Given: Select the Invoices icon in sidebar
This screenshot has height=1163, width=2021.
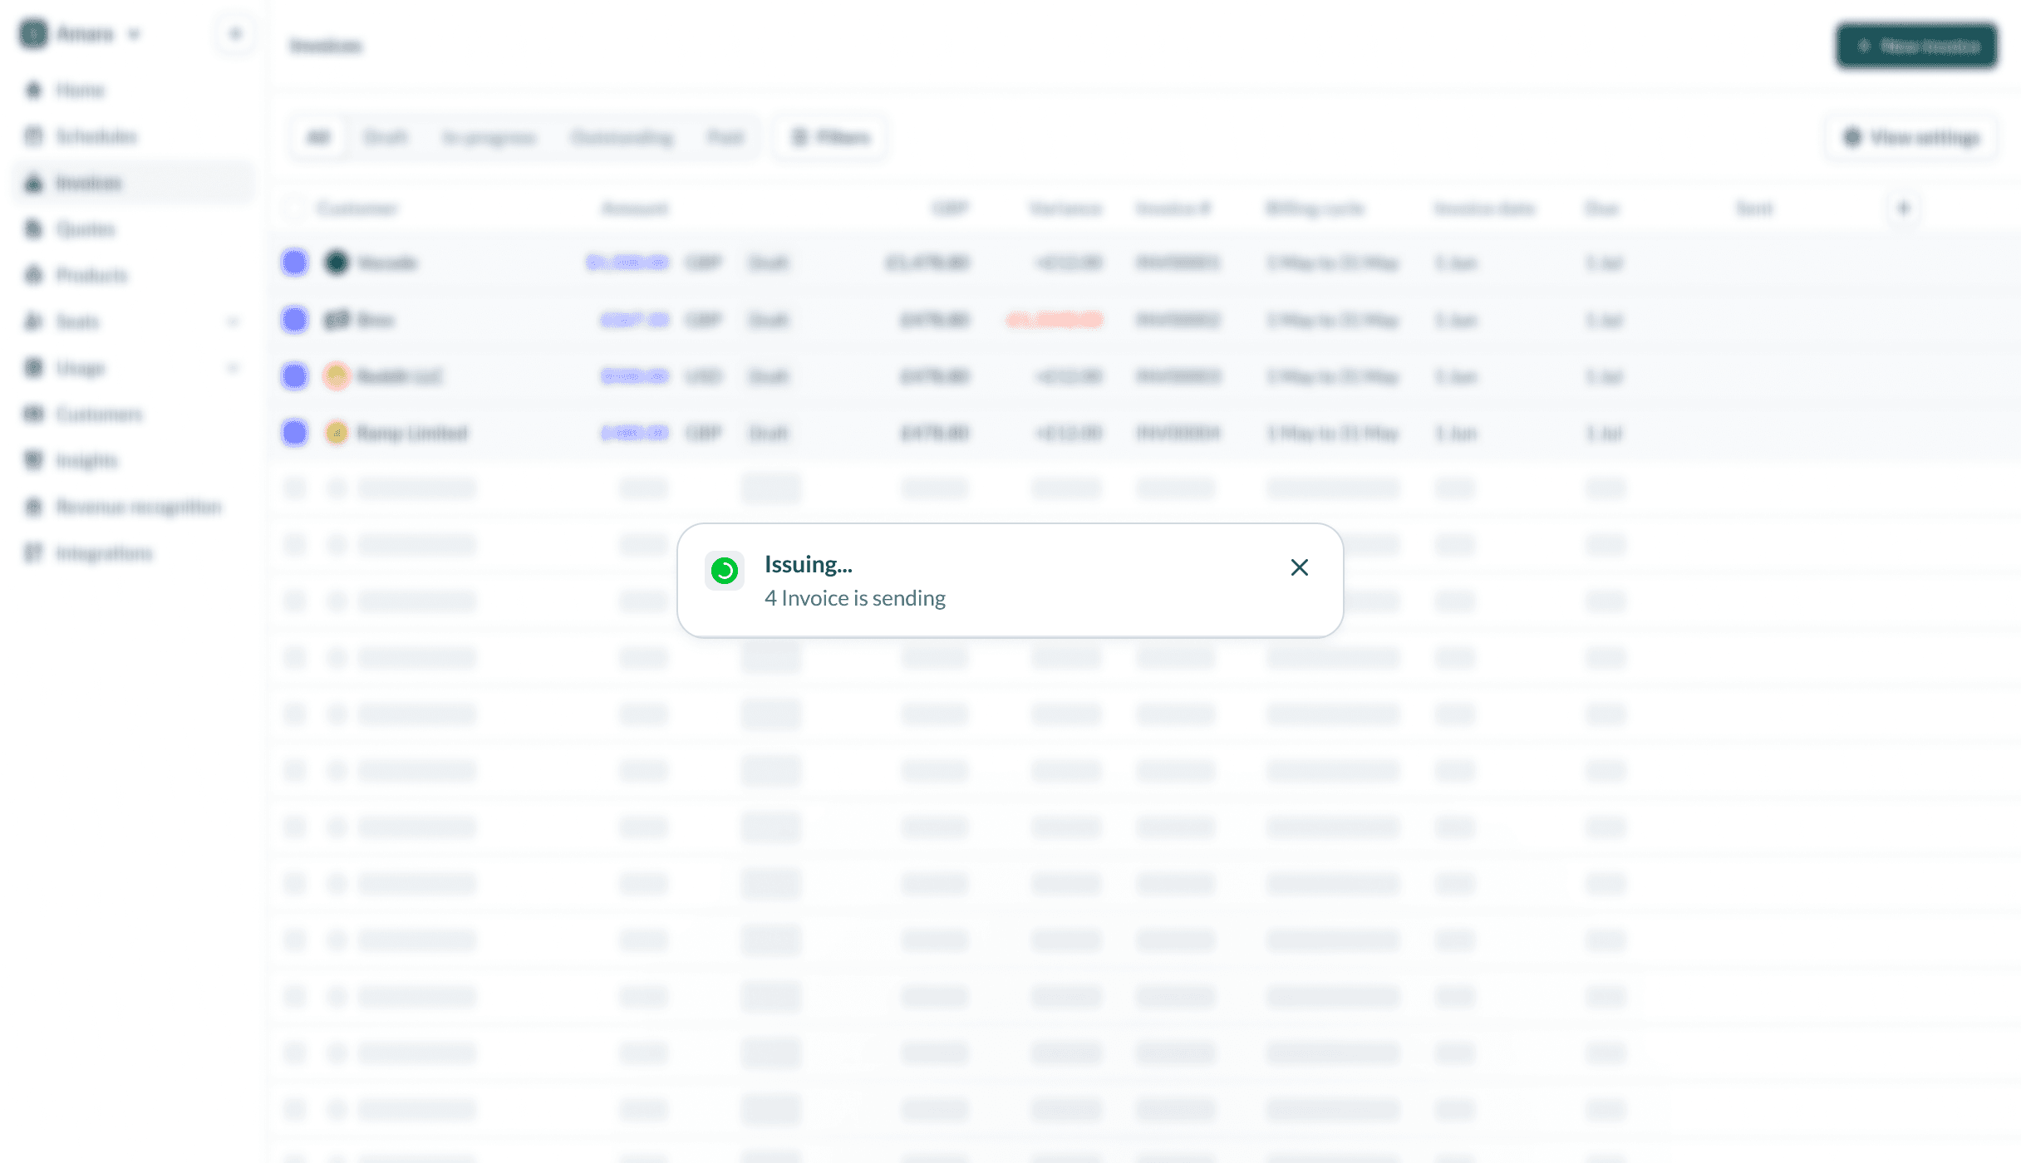Looking at the screenshot, I should [33, 183].
